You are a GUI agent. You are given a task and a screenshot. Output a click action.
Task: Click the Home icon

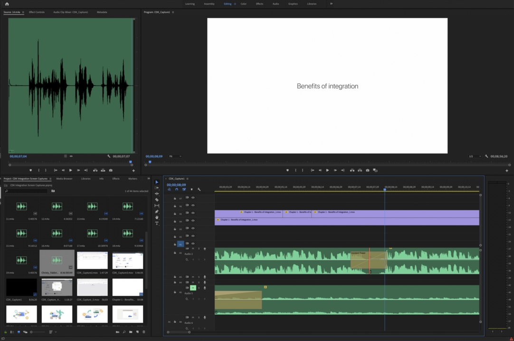(7, 4)
